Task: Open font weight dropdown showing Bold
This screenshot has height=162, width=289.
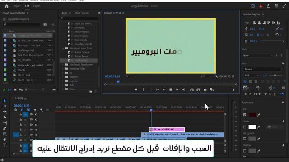Action: point(252,76)
